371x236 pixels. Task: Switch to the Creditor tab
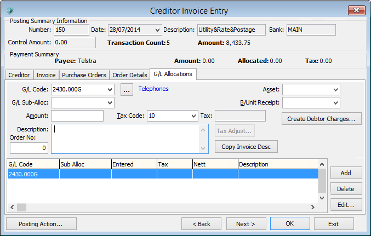pos(19,75)
